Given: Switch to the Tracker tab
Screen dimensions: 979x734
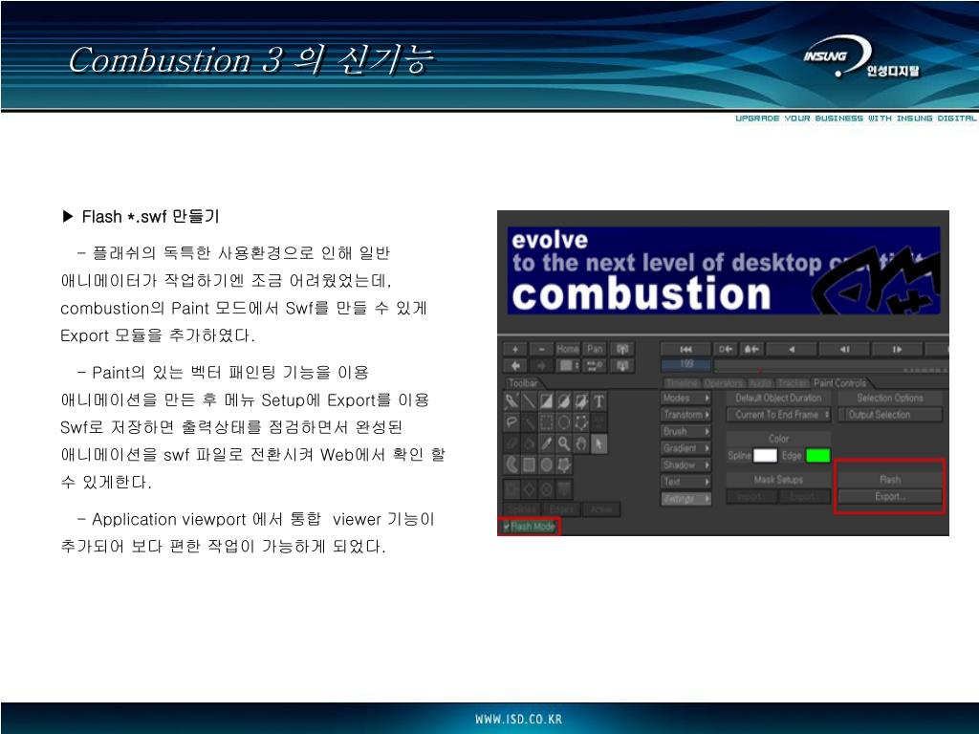Looking at the screenshot, I should pos(793,383).
